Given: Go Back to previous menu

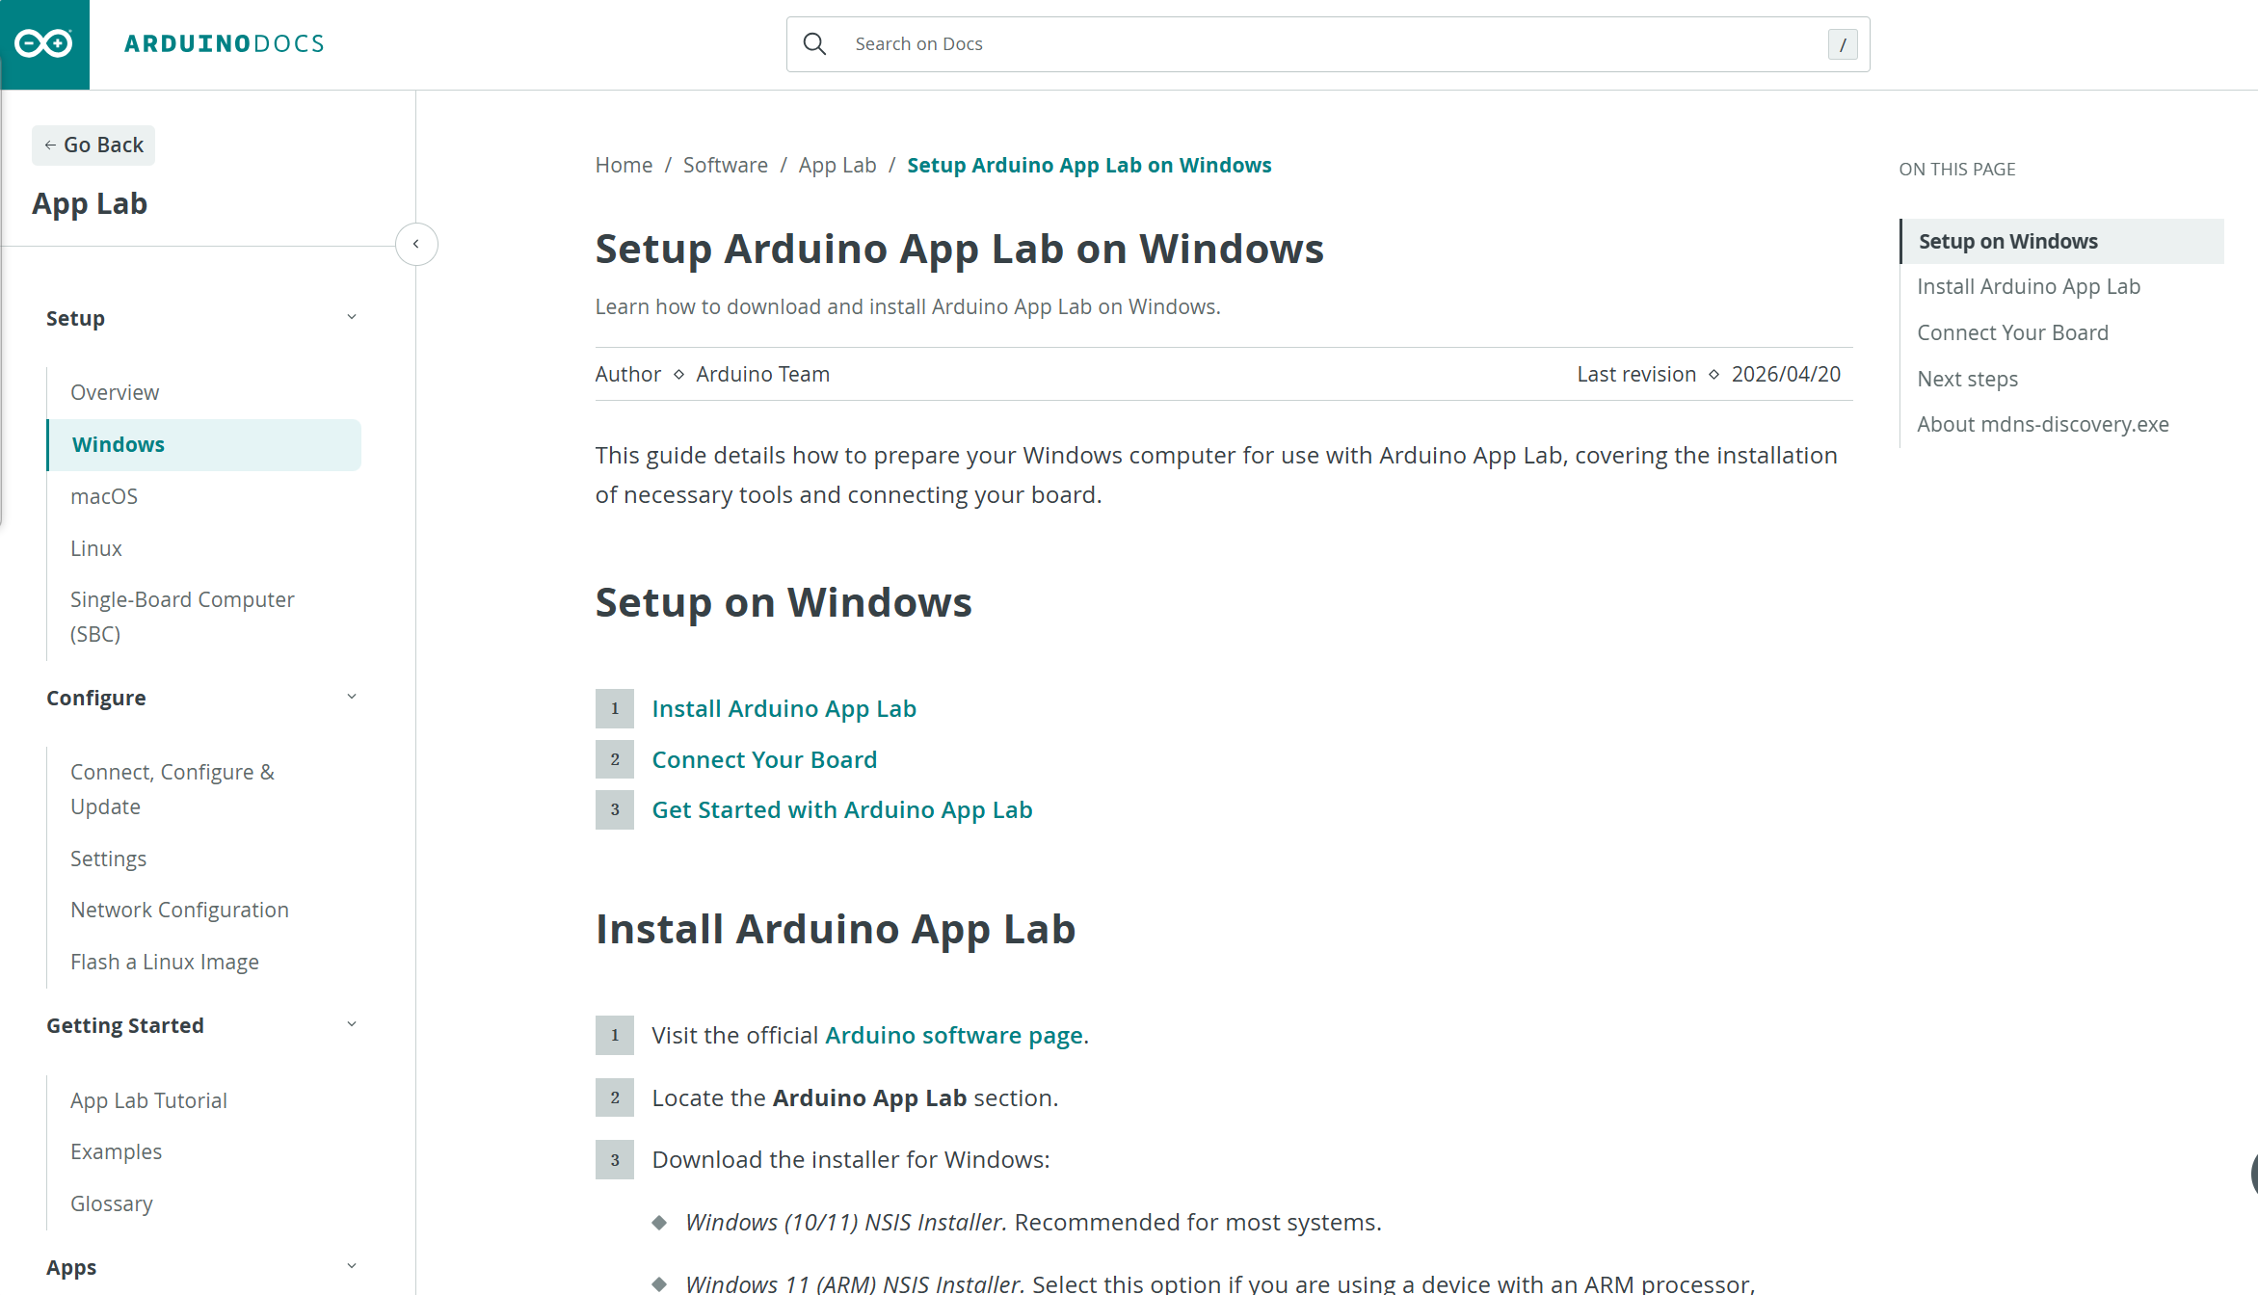Looking at the screenshot, I should [x=93, y=145].
